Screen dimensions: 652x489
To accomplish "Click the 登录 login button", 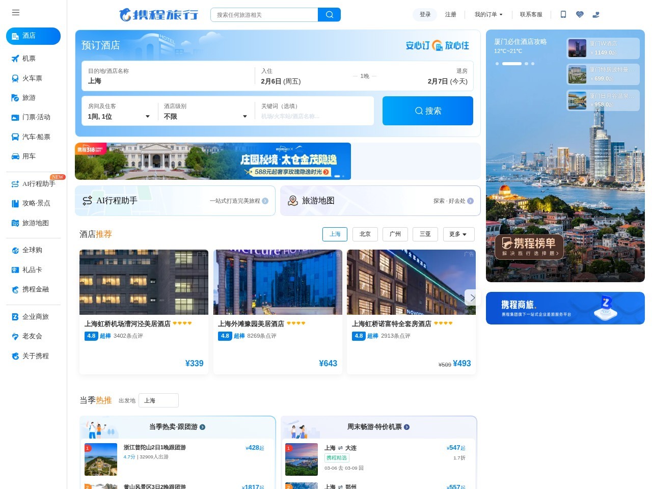I will pos(425,15).
